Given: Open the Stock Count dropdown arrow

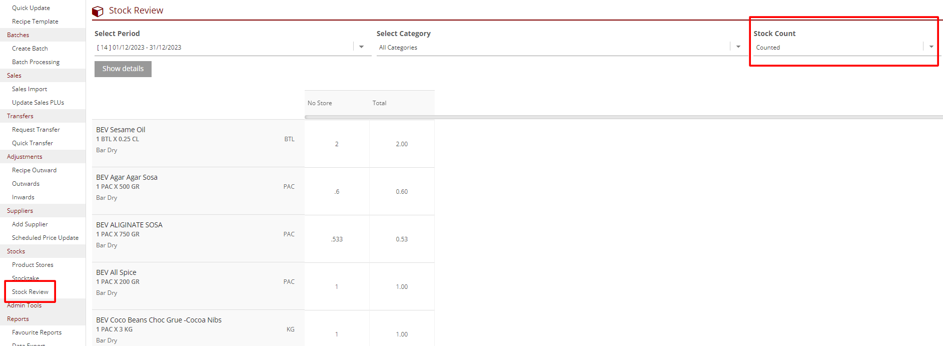Looking at the screenshot, I should pyautogui.click(x=931, y=47).
